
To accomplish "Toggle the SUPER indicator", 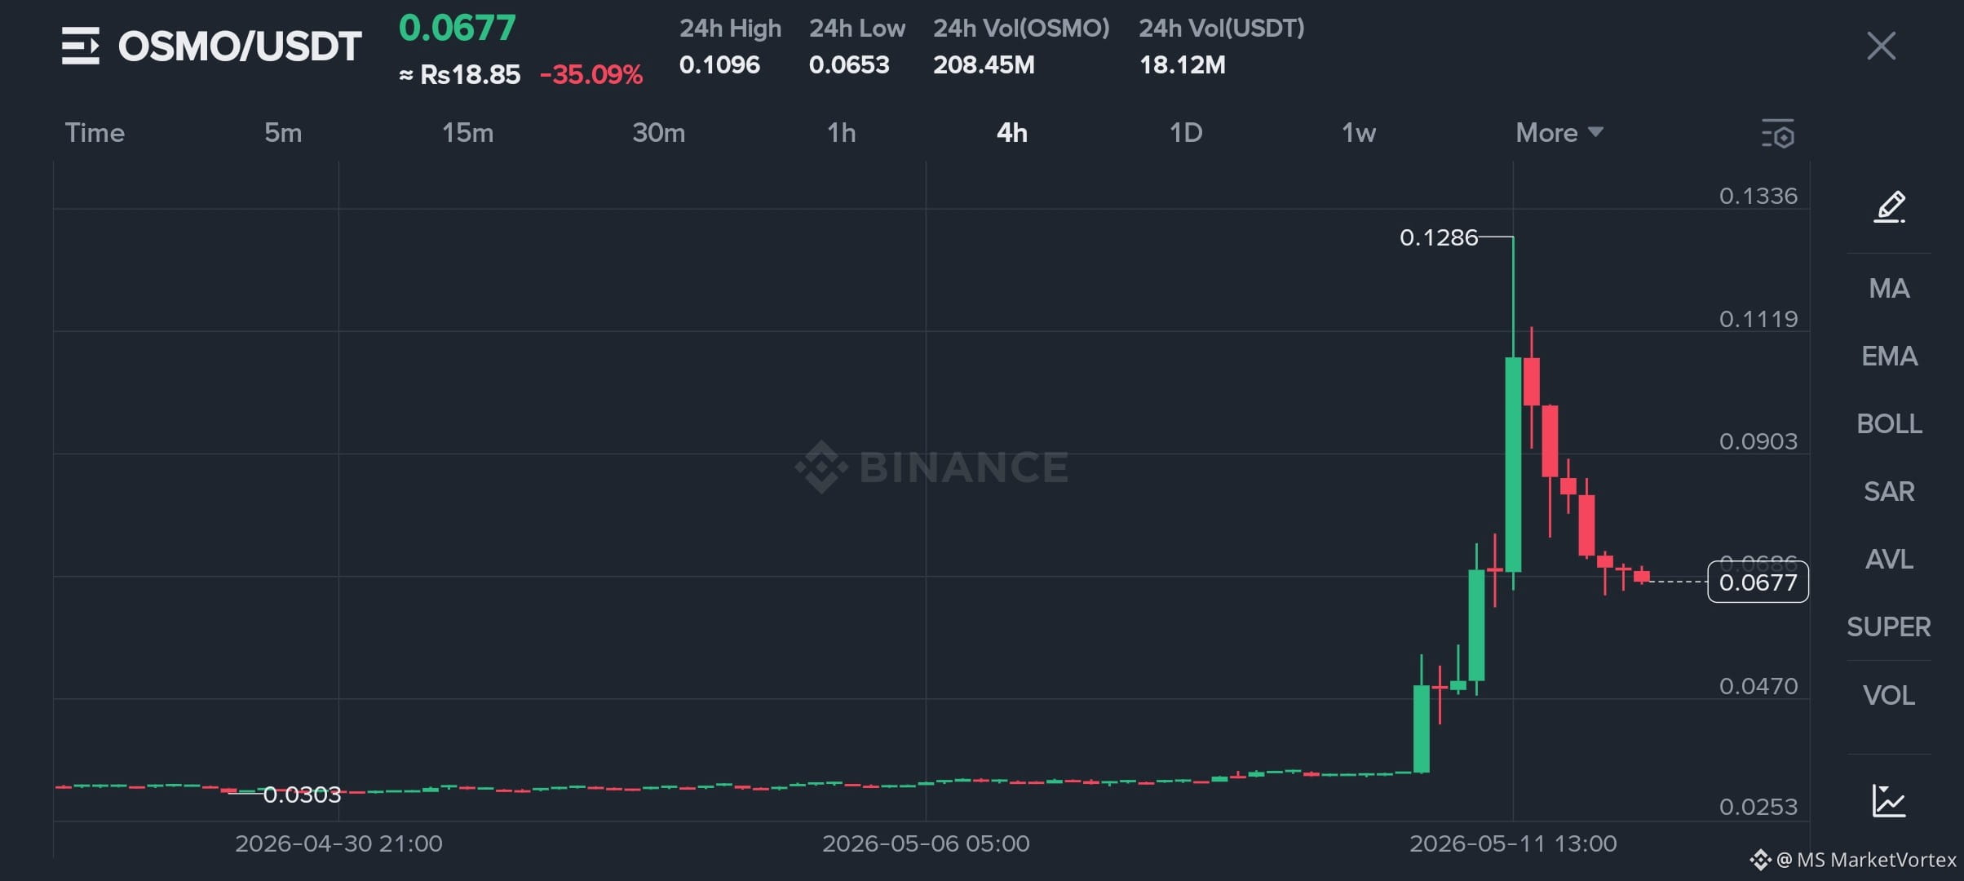I will click(x=1889, y=627).
